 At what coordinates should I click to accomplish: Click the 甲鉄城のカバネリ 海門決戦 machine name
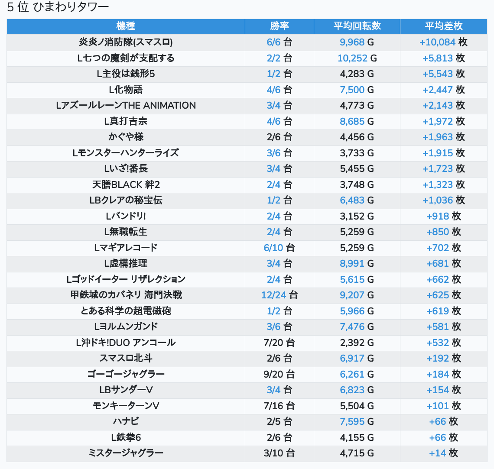click(x=126, y=295)
